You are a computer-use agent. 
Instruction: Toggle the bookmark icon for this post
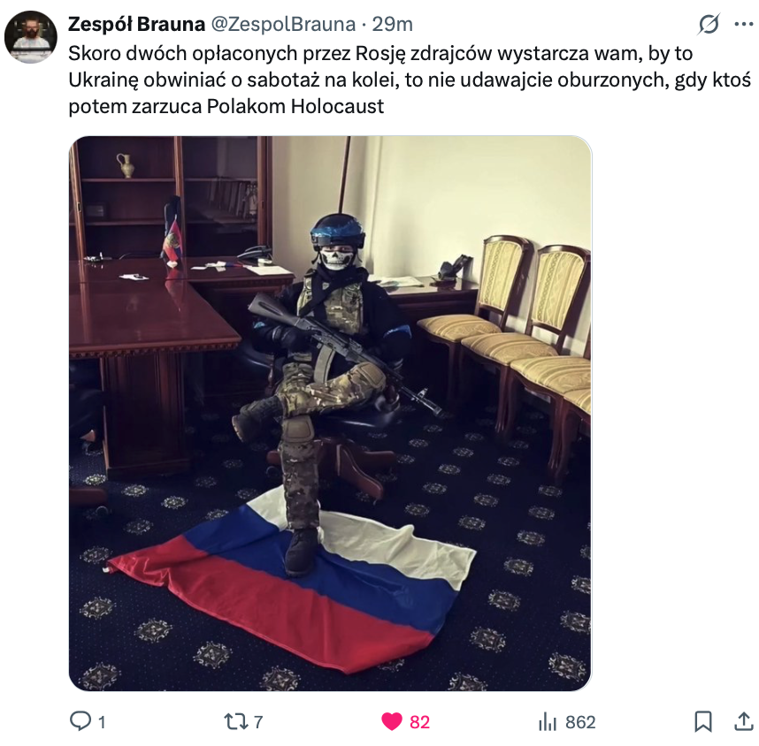tap(703, 721)
